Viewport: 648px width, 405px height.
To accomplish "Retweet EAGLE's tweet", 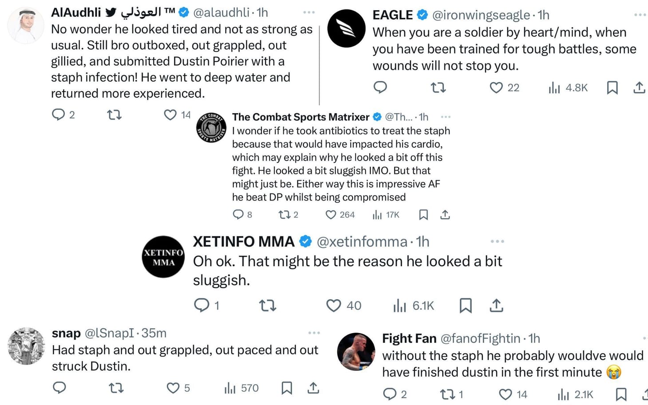I will (x=439, y=88).
